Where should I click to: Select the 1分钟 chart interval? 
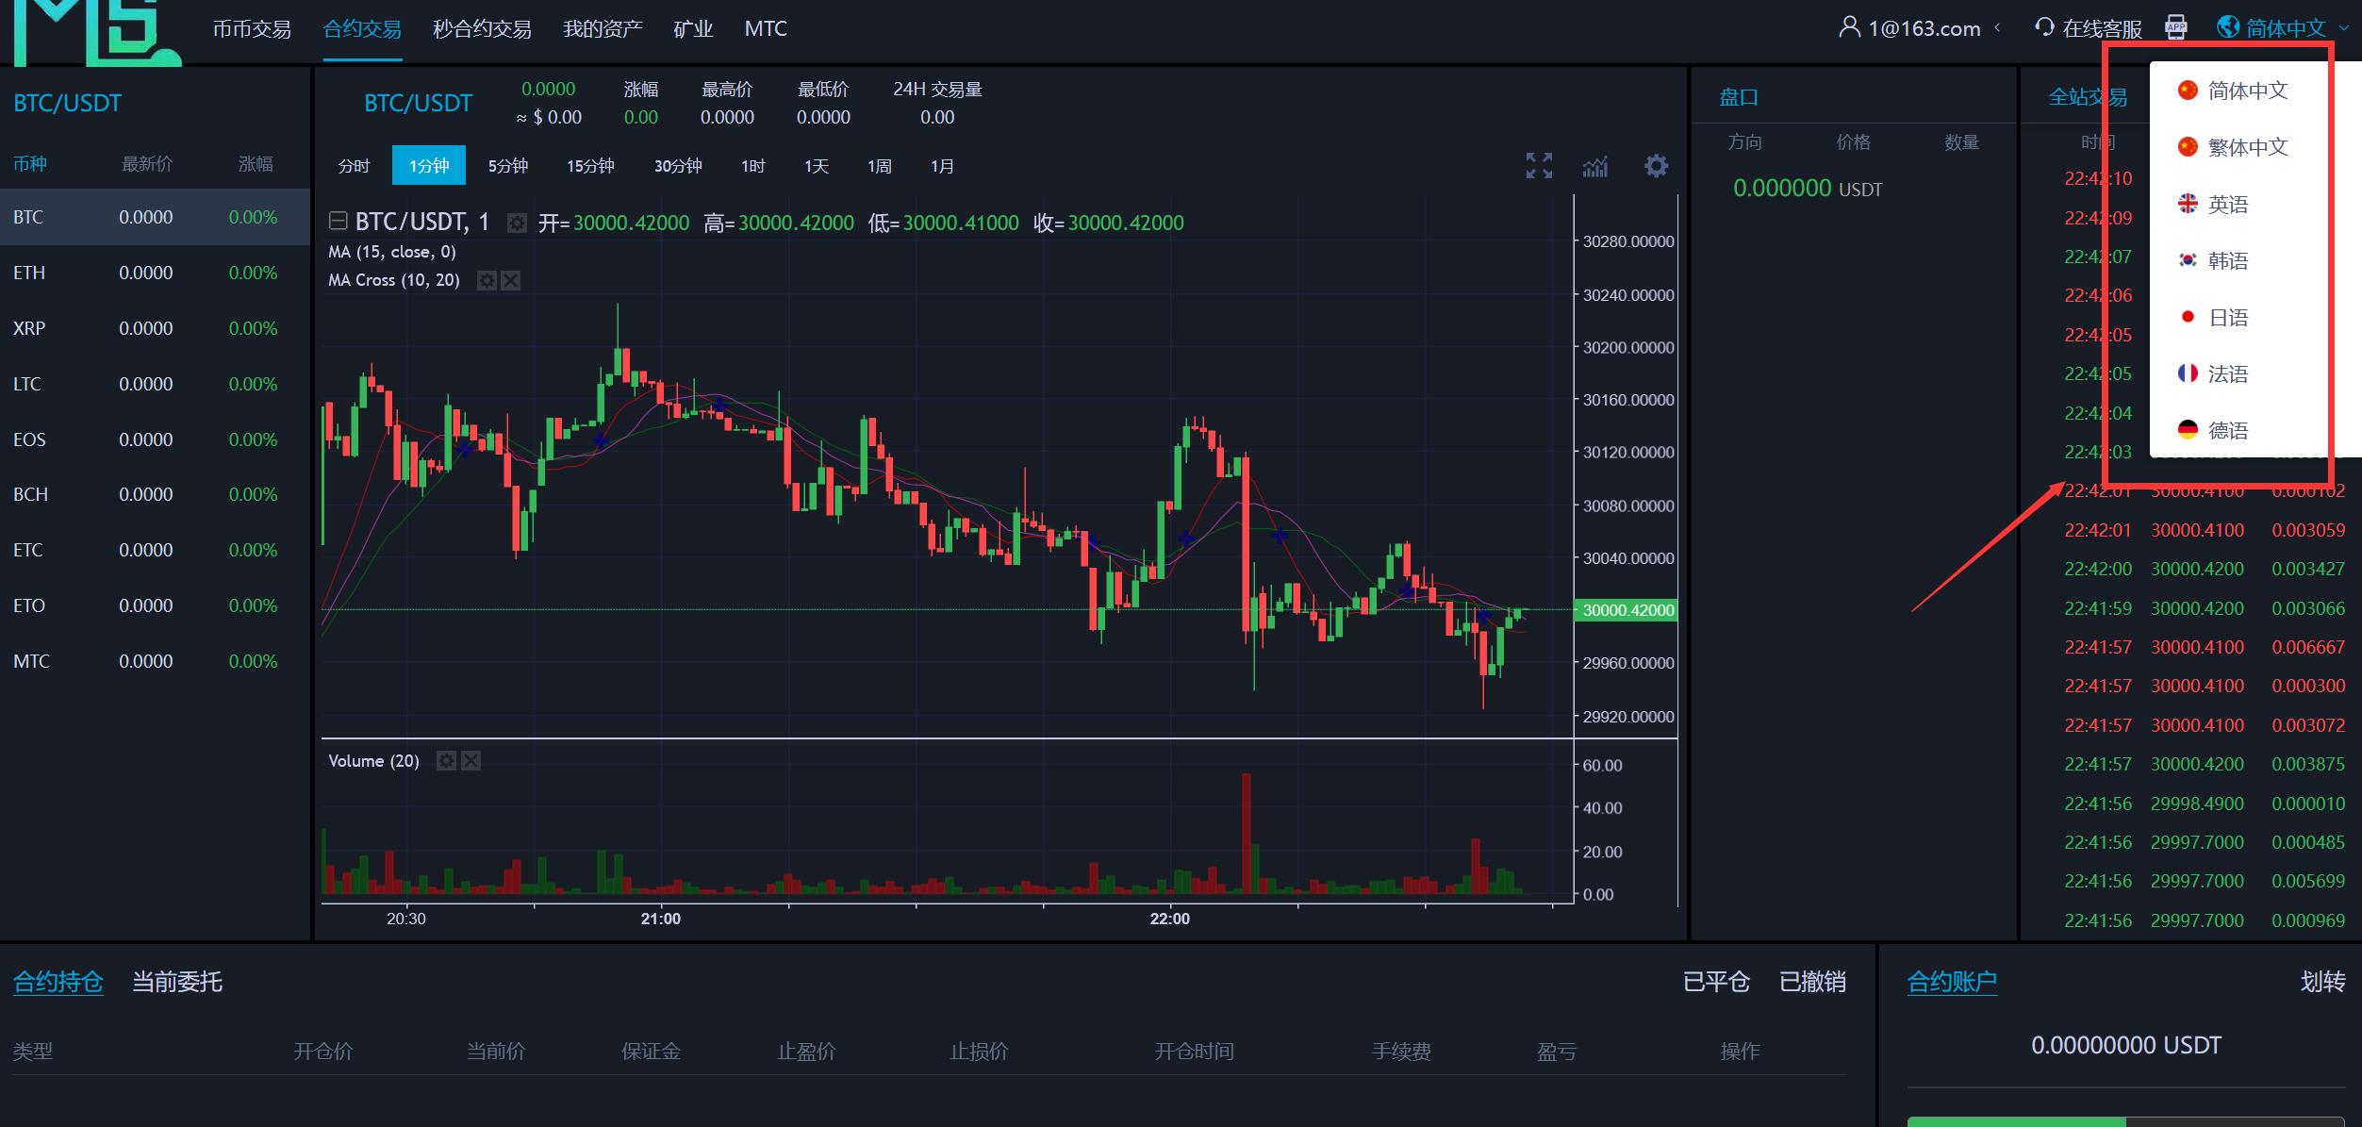pos(429,166)
